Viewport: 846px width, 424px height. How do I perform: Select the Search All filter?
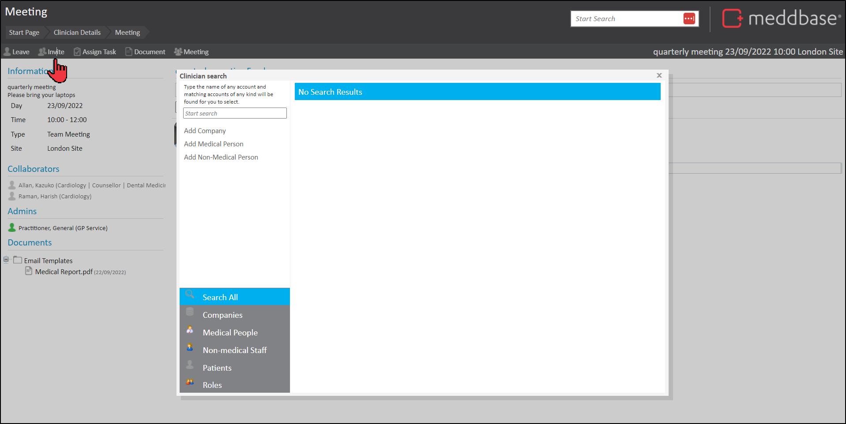[x=220, y=298]
